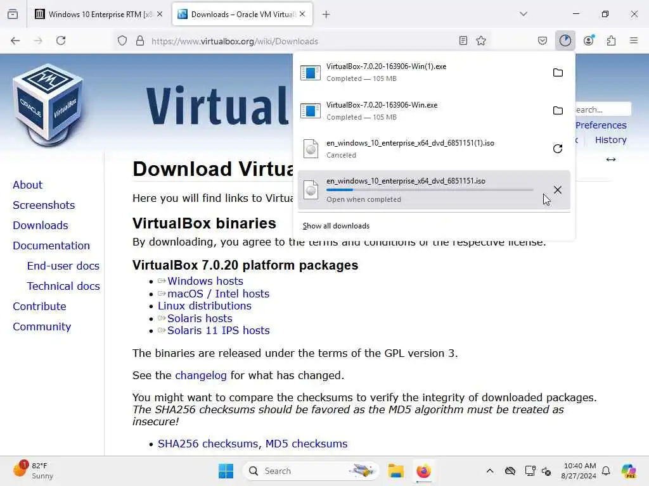The image size is (649, 486).
Task: Open SHA256 checksums link
Action: click(208, 444)
